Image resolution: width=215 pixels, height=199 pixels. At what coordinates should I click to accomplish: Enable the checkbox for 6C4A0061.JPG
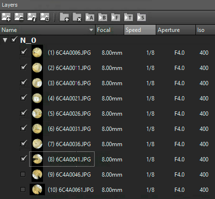pos(23,189)
